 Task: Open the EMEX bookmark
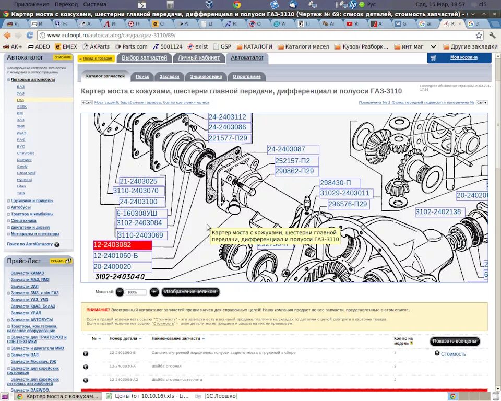pos(66,46)
